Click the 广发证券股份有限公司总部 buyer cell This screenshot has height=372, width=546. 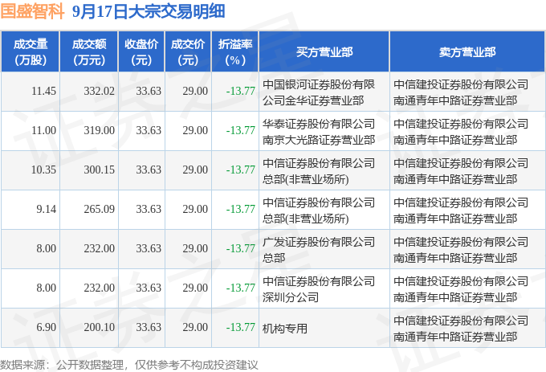[x=319, y=248]
